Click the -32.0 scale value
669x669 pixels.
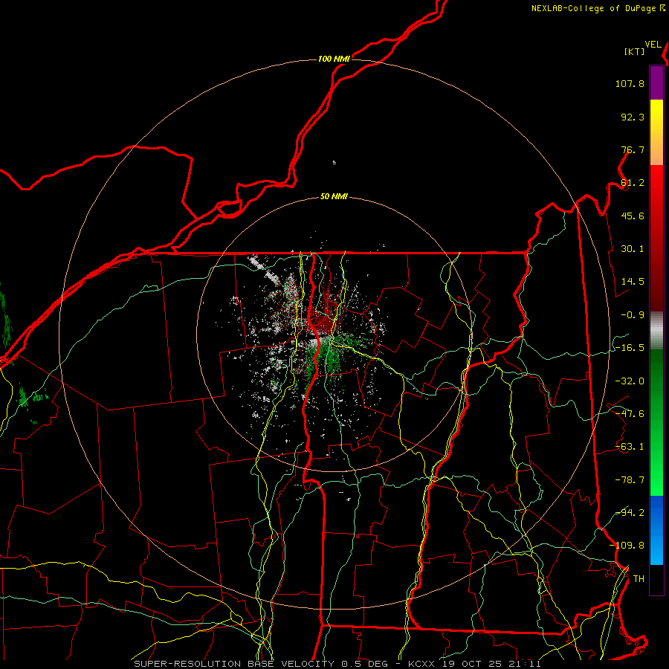(630, 381)
